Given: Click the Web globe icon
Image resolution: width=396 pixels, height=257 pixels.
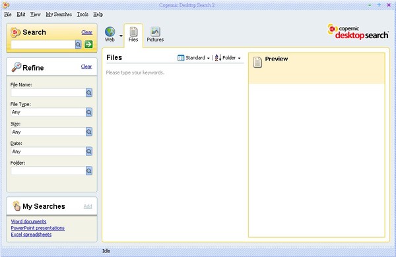Looking at the screenshot, I should pyautogui.click(x=110, y=32).
